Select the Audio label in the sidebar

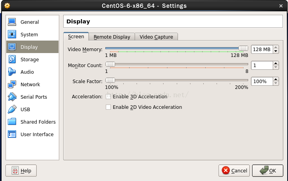[27, 72]
